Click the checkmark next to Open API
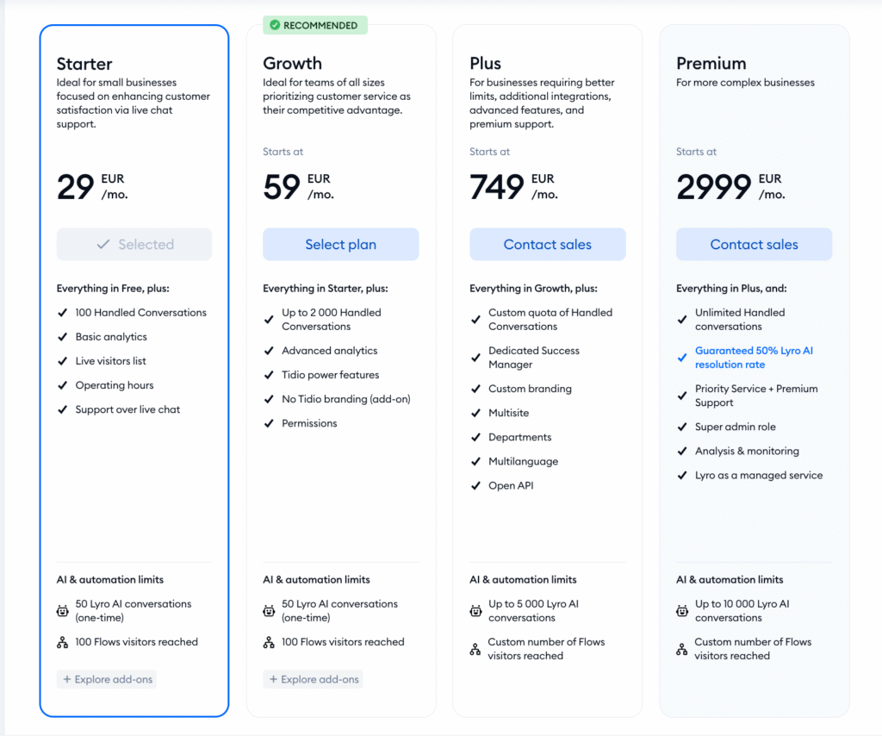882x736 pixels. pos(475,485)
